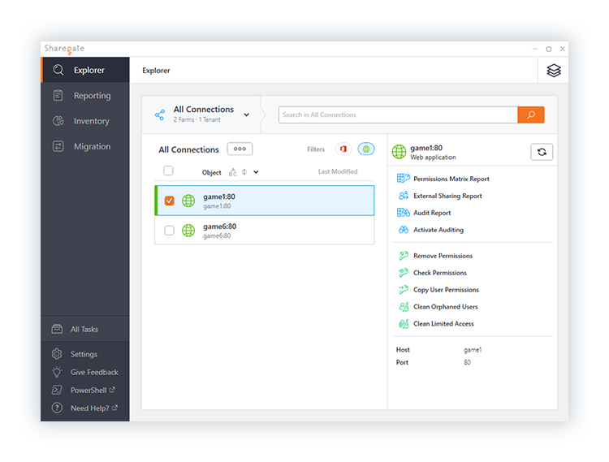Screen dimensions: 609x462
Task: Click the Need Help question mark icon
Action: pos(57,408)
